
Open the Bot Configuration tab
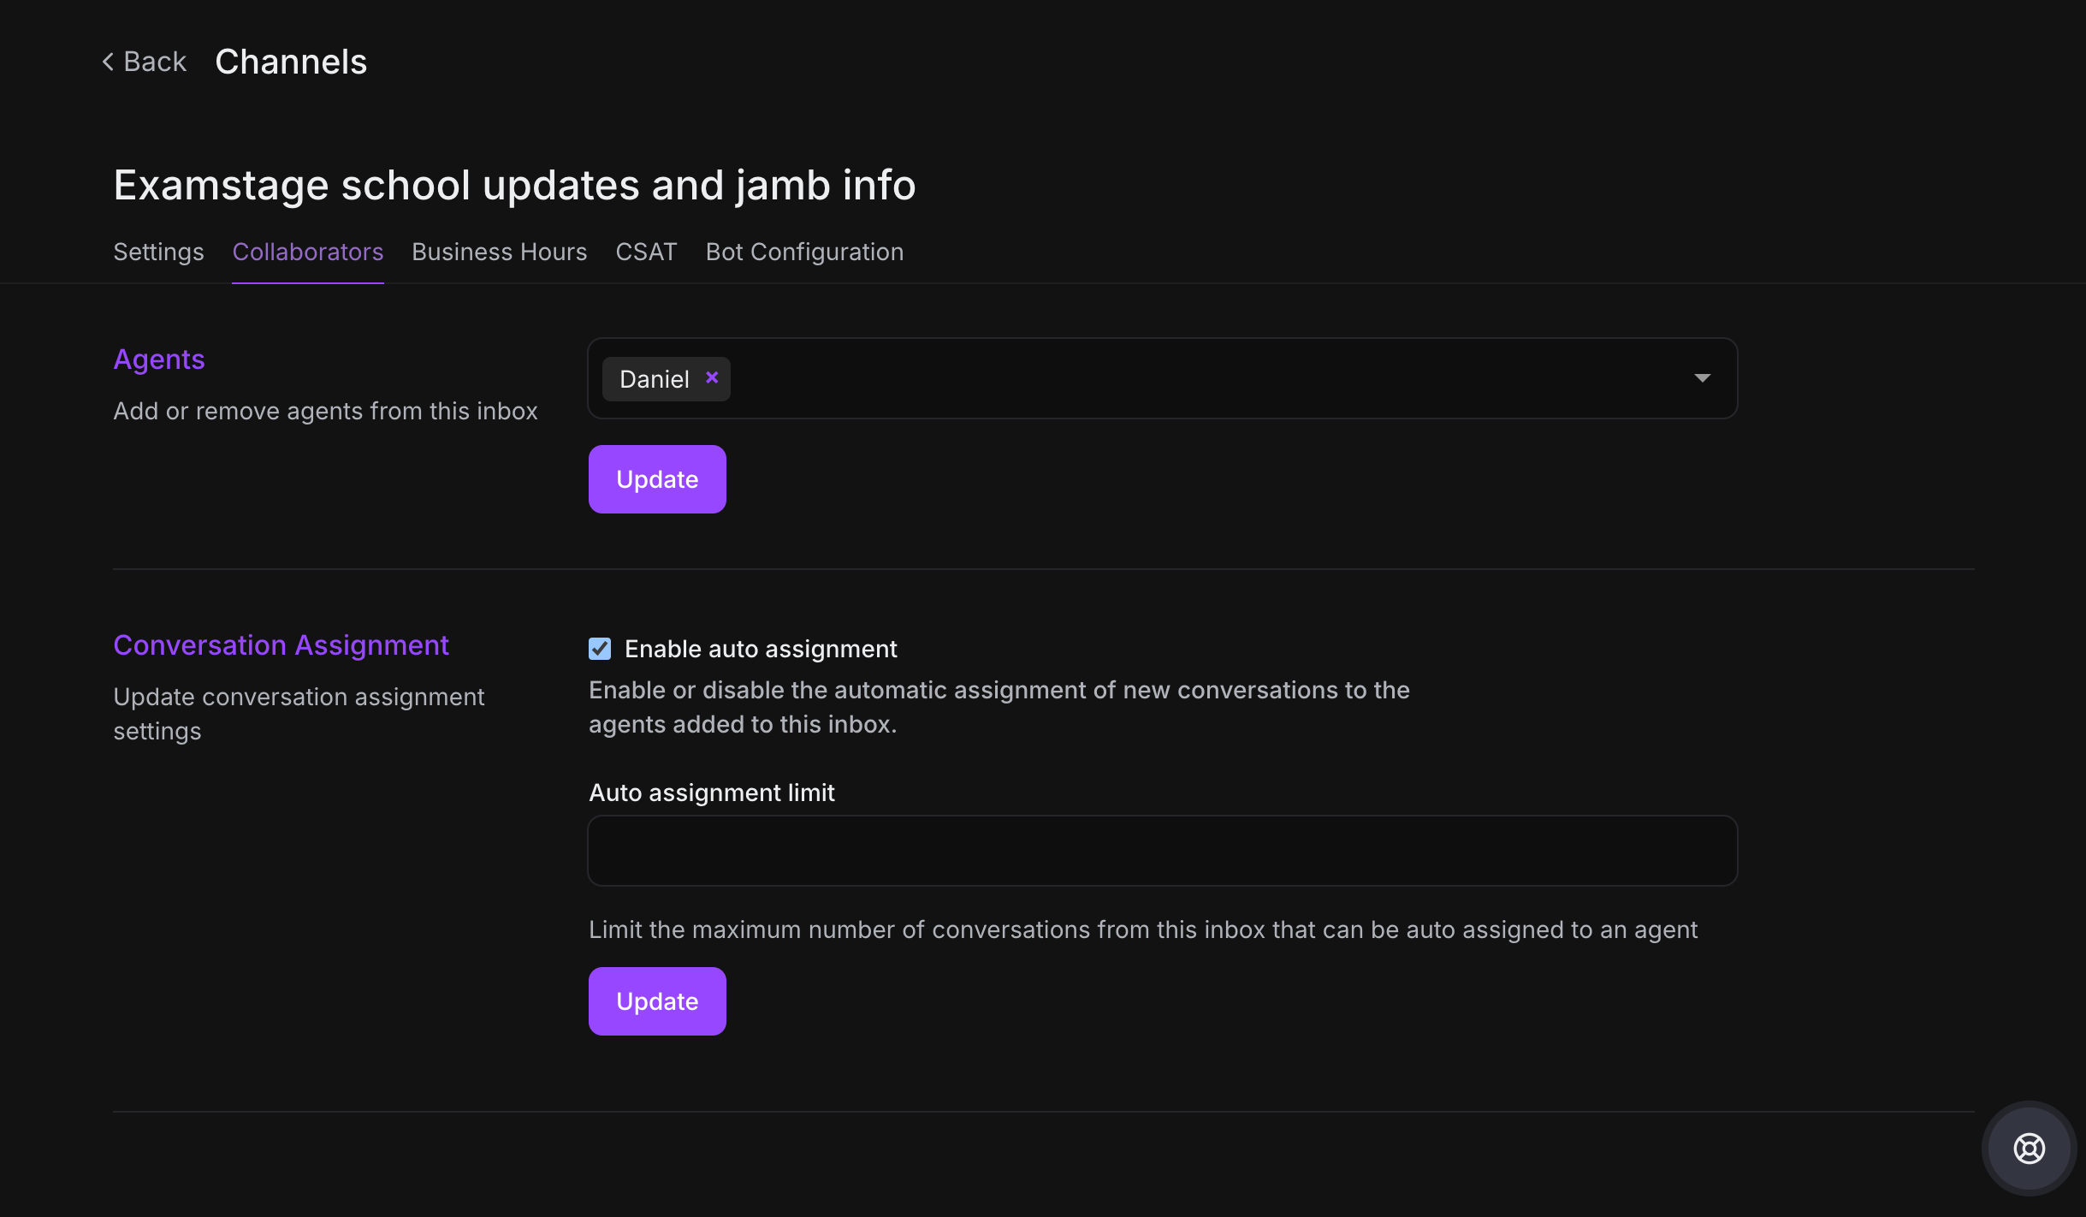804,252
